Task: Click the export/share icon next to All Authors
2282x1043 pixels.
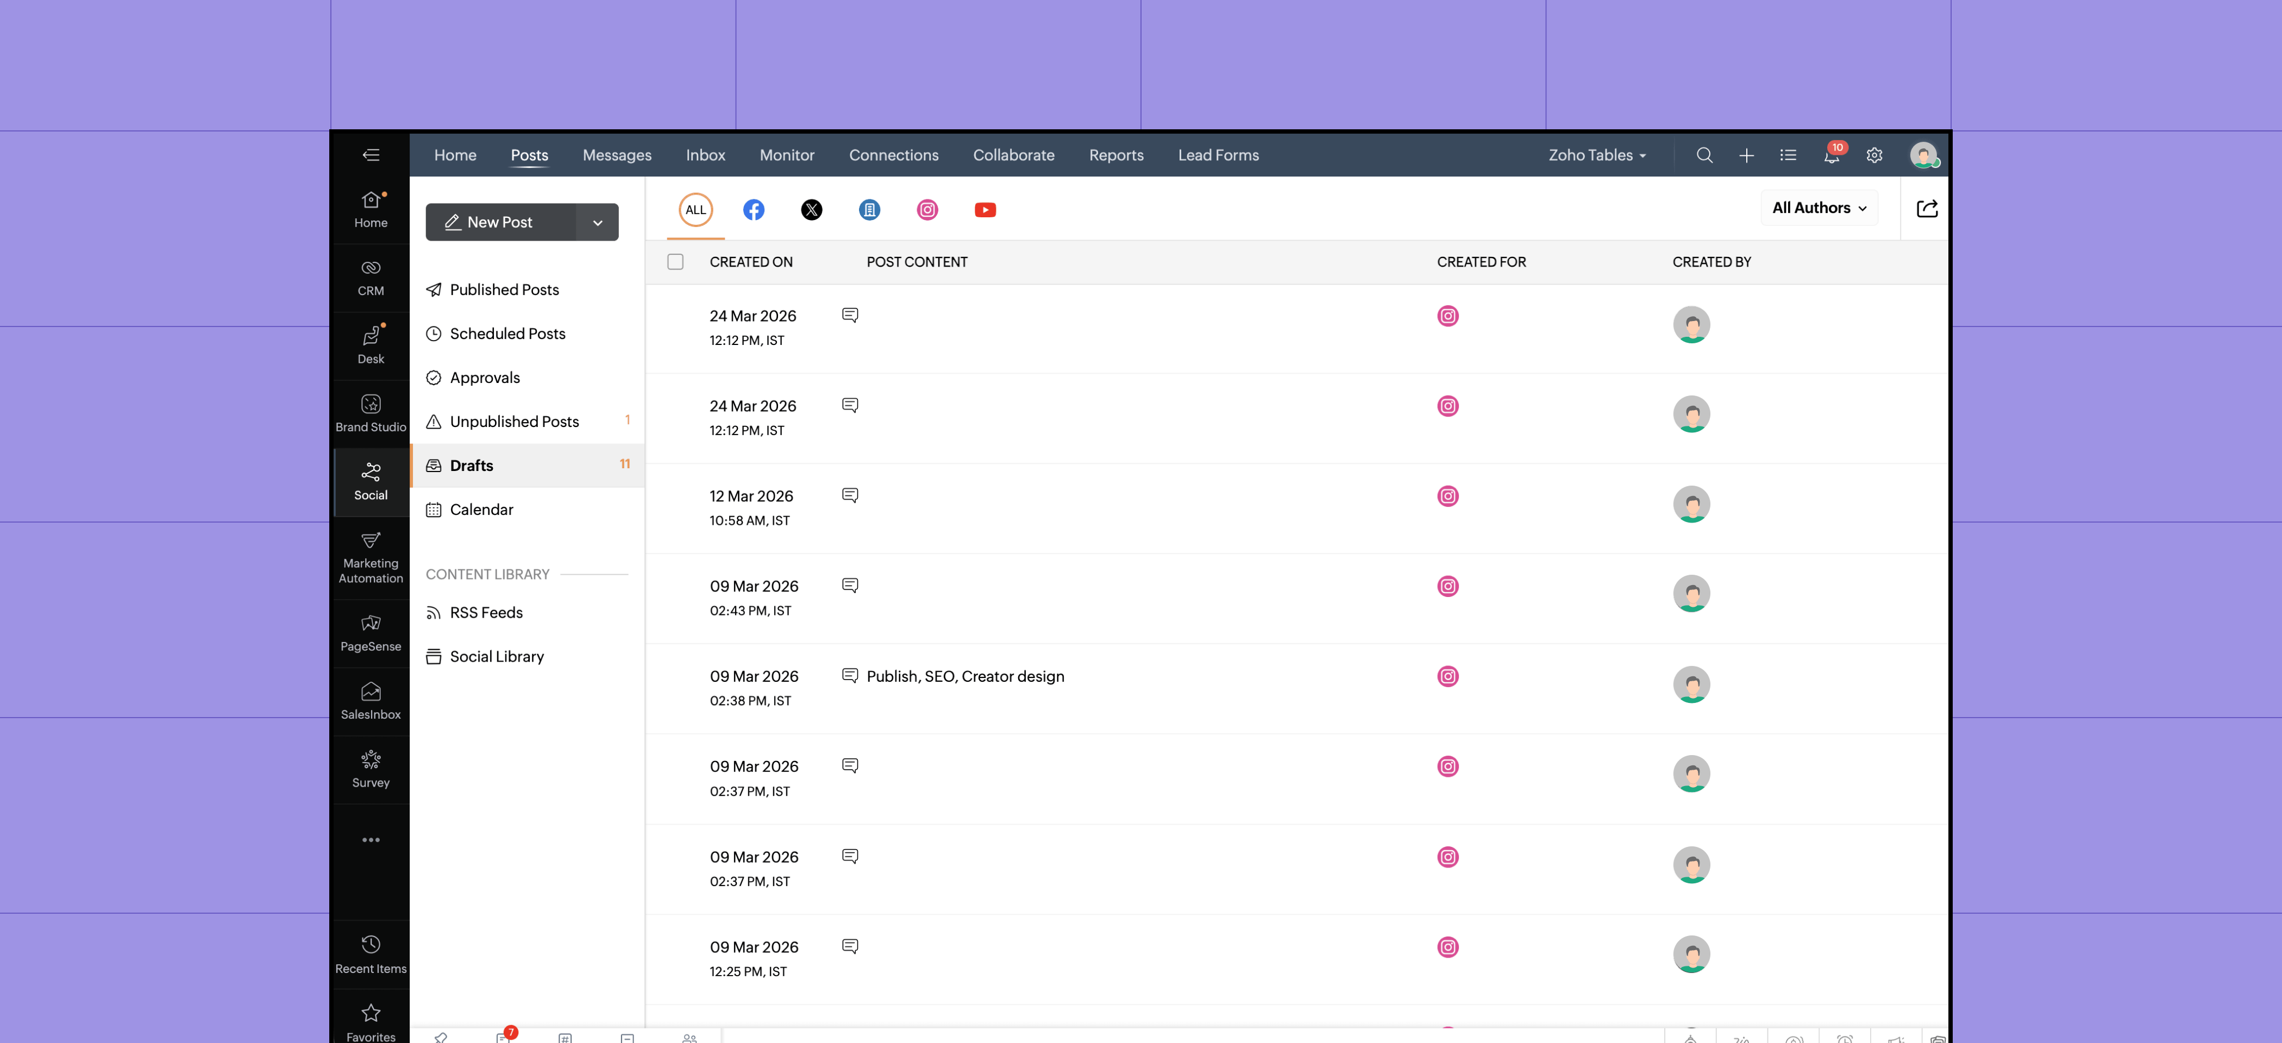Action: [1927, 207]
